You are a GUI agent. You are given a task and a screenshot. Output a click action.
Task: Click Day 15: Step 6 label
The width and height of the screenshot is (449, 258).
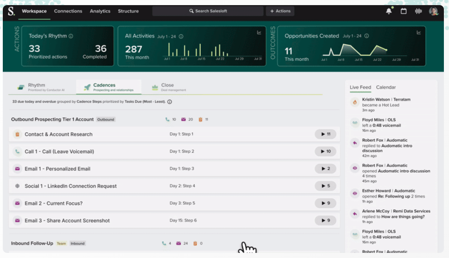point(183,220)
